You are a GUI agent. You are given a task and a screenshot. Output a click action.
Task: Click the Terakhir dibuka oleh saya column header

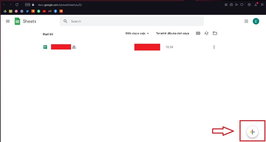click(172, 33)
